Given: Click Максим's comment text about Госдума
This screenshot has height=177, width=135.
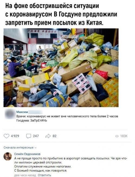Looking at the screenshot, I should pyautogui.click(x=67, y=118).
